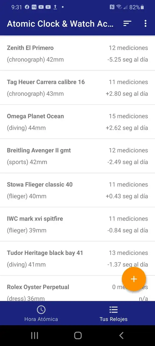The height and width of the screenshot is (346, 155).
Task: Open the three-dot overflow menu
Action: 145,24
